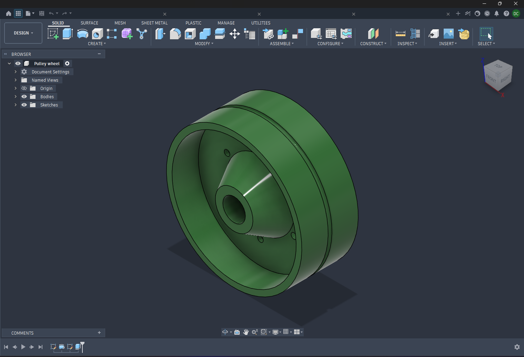
Task: Select the Hole tool
Action: coord(98,34)
